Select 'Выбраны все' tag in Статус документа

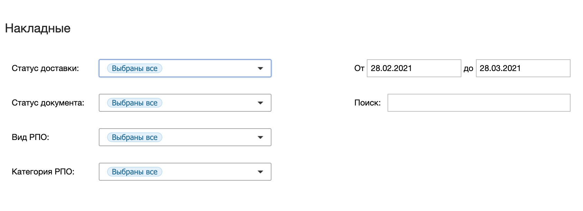pyautogui.click(x=135, y=103)
